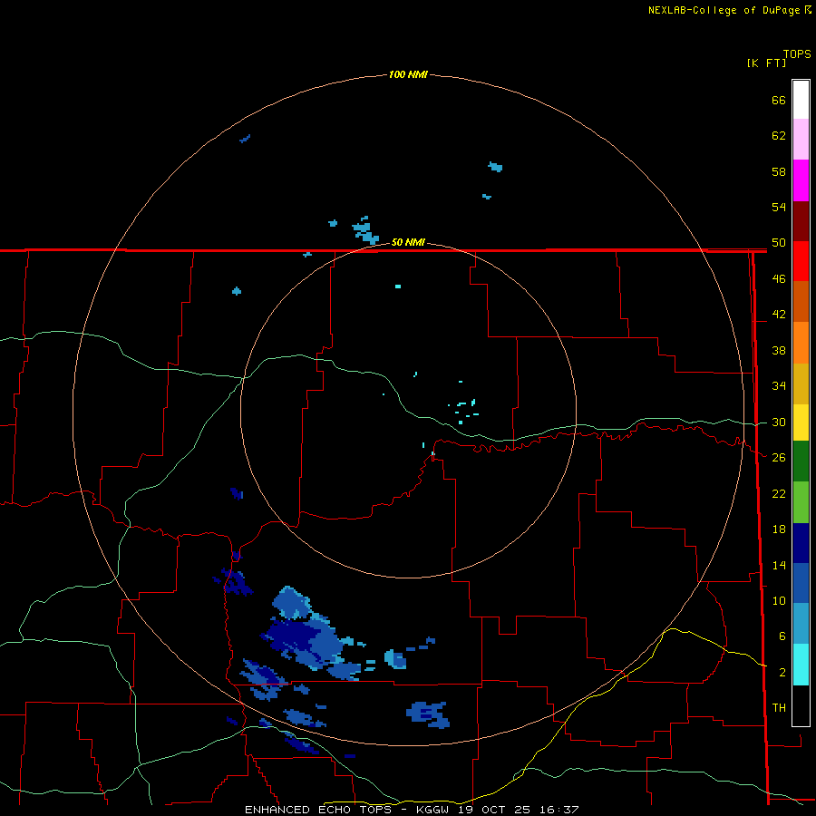Click the "19 OCT 25" date text
The height and width of the screenshot is (816, 816).
coord(494,810)
